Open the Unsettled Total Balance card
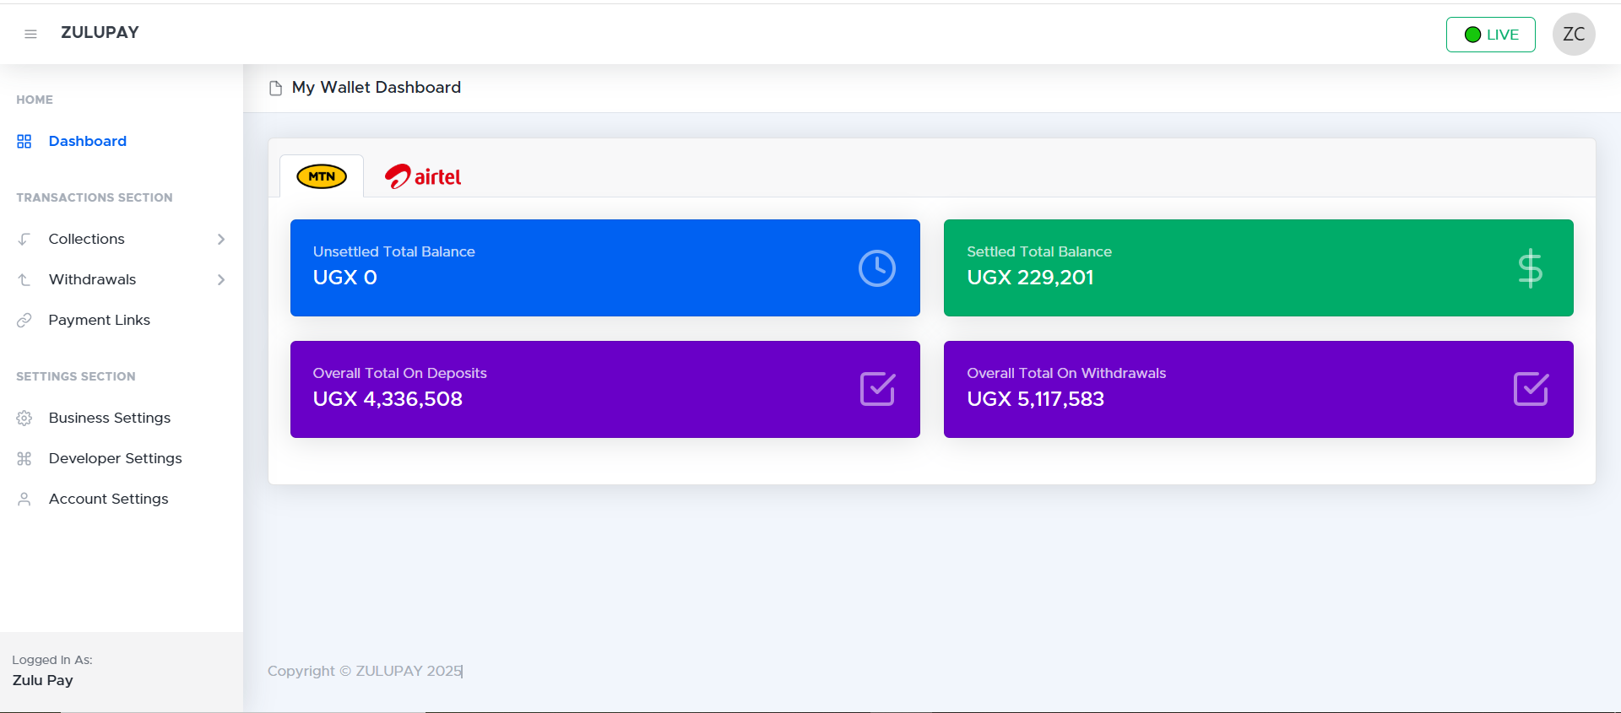 (605, 267)
